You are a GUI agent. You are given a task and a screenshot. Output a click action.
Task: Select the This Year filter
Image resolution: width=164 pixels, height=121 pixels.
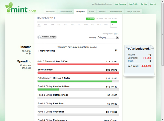(x=107, y=19)
